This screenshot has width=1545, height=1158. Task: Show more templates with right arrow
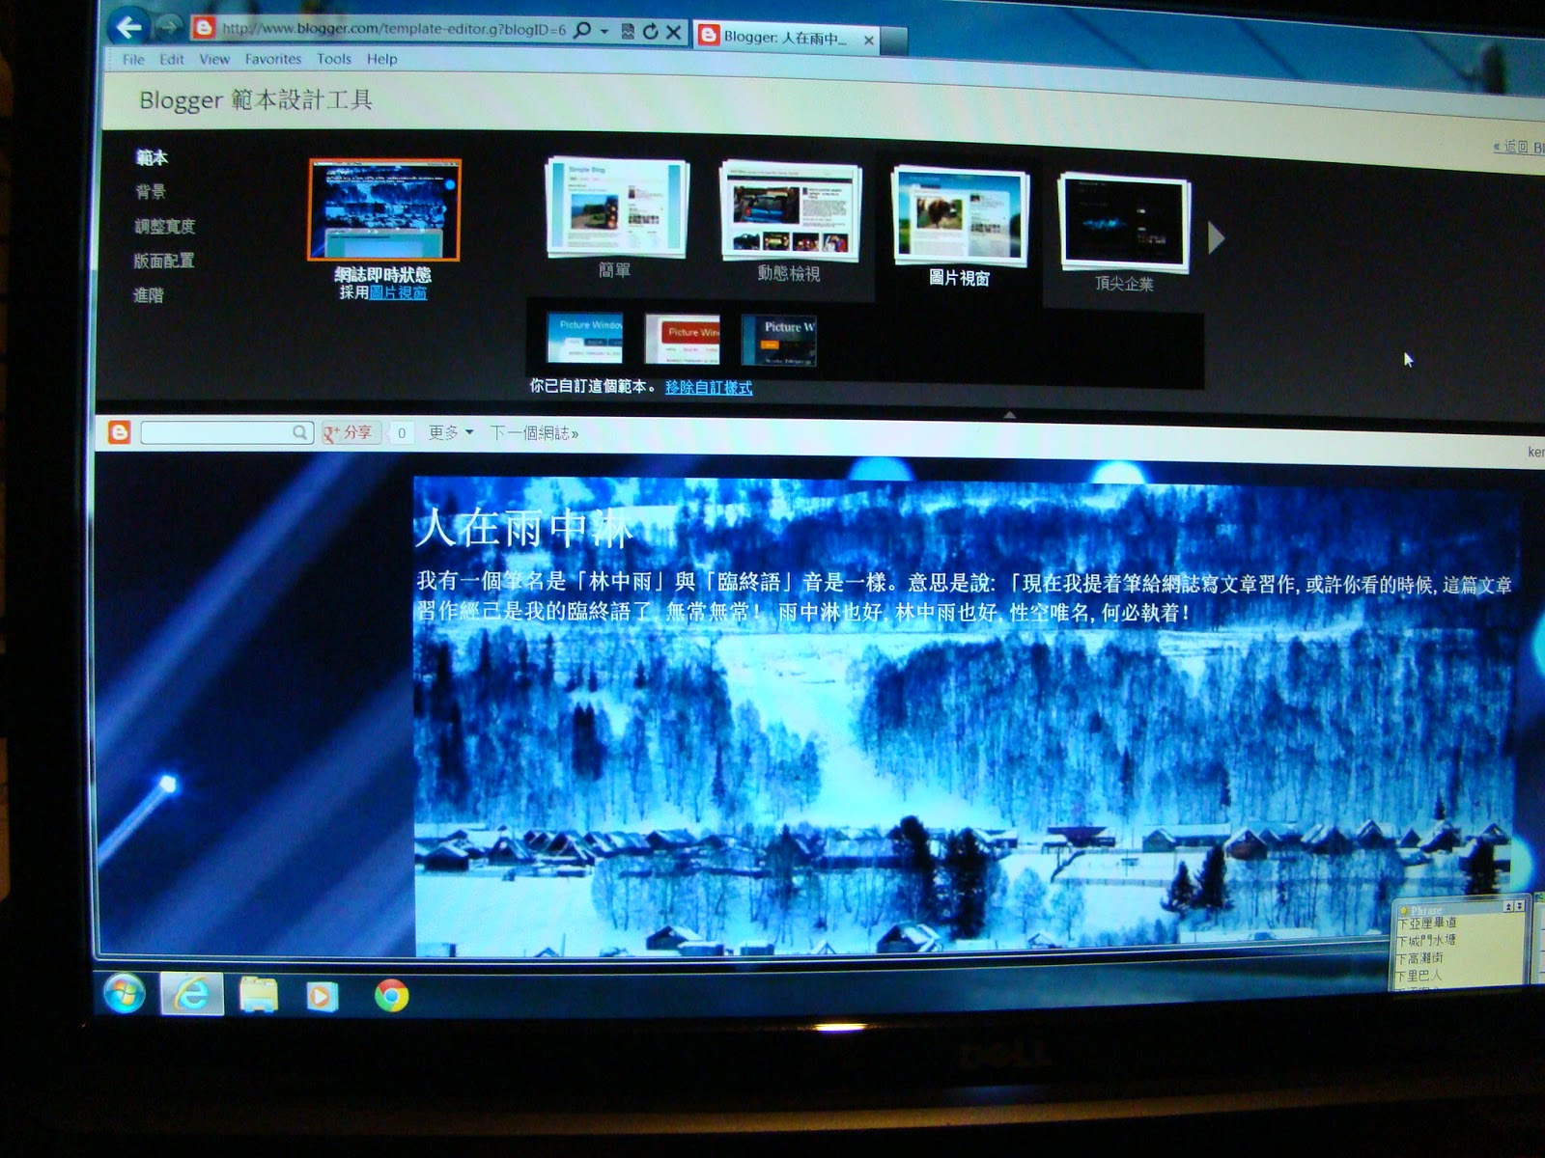point(1216,237)
